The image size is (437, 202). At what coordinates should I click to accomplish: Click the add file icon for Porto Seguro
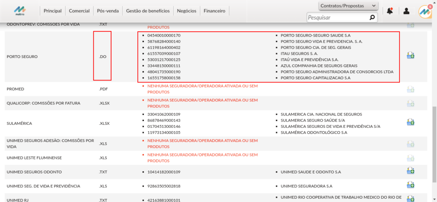pos(411,56)
